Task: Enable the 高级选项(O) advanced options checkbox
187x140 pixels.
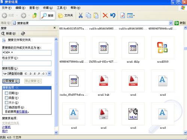Action: point(6,107)
